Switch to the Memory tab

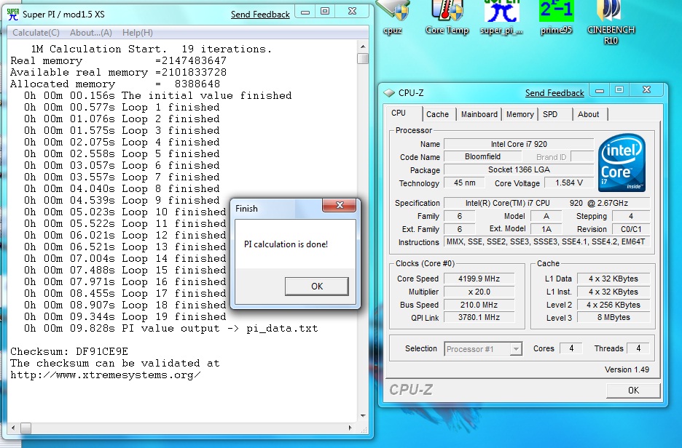[x=520, y=114]
